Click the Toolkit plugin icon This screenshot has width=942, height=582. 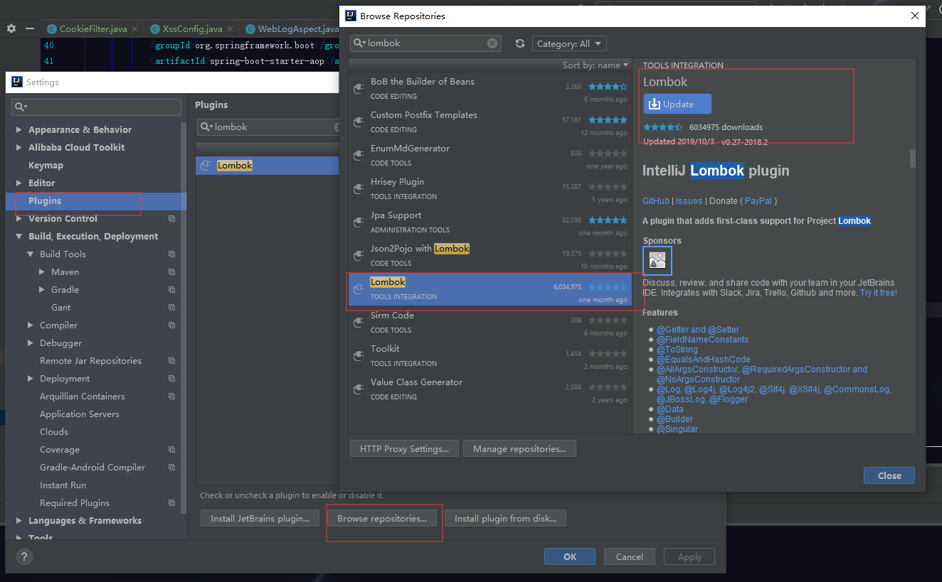coord(359,356)
